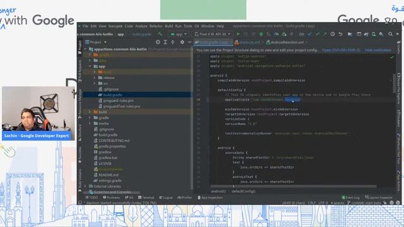Click the editor horizontal scrollbar

(x=293, y=186)
